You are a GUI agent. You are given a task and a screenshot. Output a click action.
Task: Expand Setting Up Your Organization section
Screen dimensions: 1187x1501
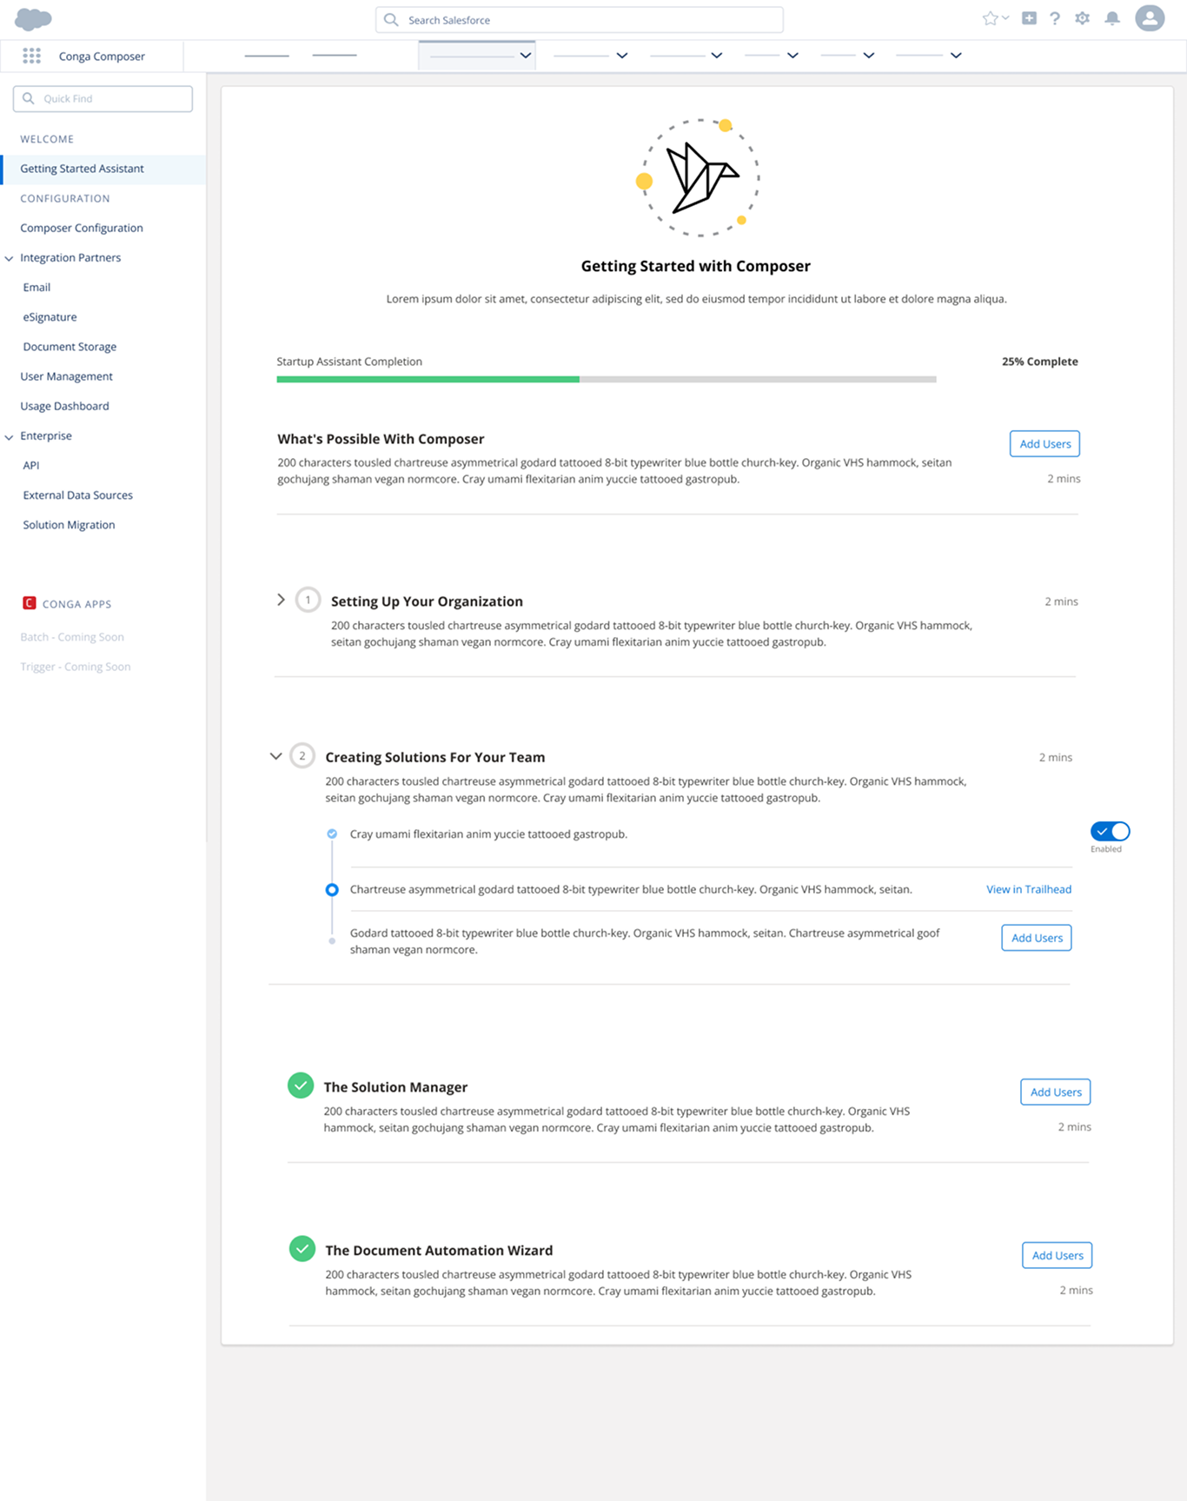pyautogui.click(x=281, y=600)
